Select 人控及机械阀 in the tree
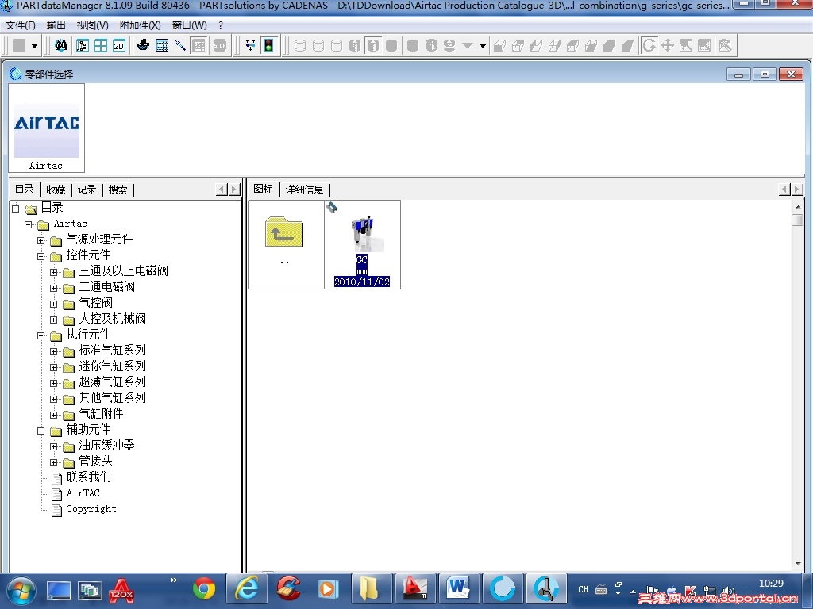 click(x=113, y=319)
